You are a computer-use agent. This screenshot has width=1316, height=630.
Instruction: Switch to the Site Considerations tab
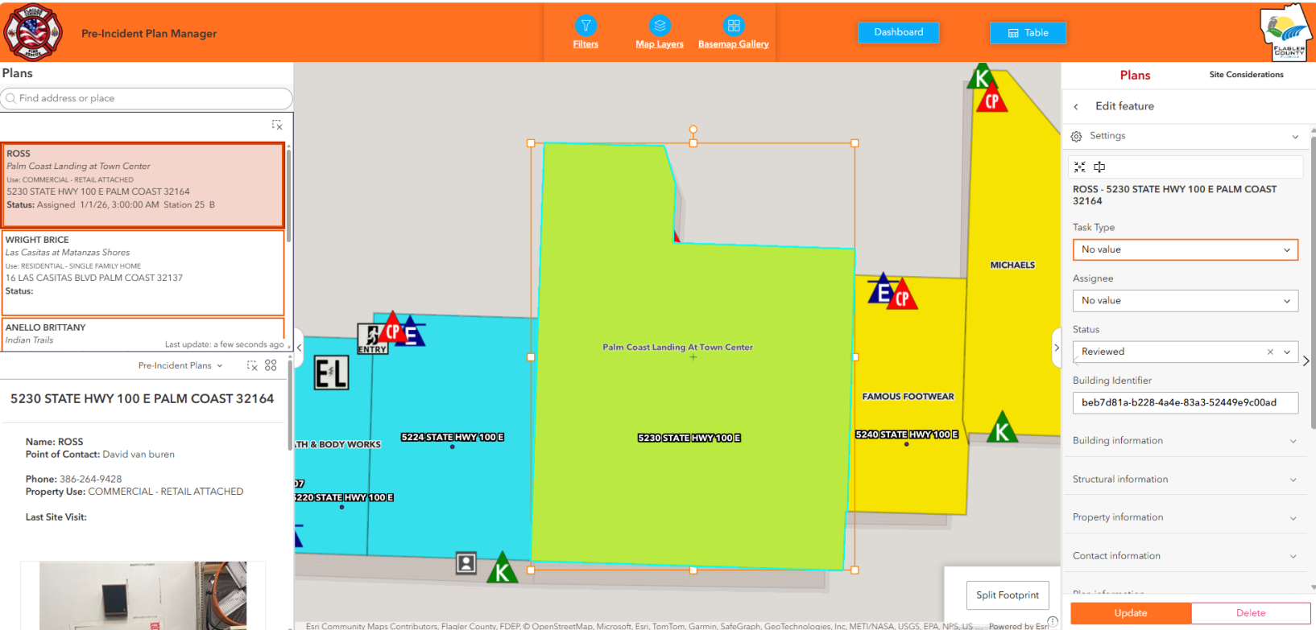click(x=1246, y=75)
